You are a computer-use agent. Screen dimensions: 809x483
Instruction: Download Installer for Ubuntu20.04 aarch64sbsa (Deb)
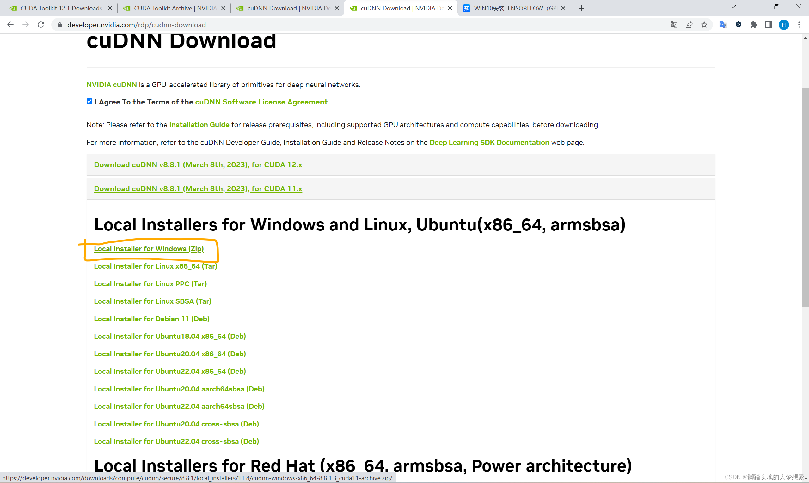179,389
